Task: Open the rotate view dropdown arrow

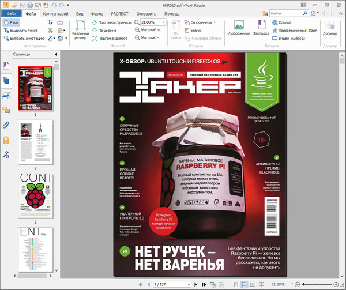Action: (66, 39)
